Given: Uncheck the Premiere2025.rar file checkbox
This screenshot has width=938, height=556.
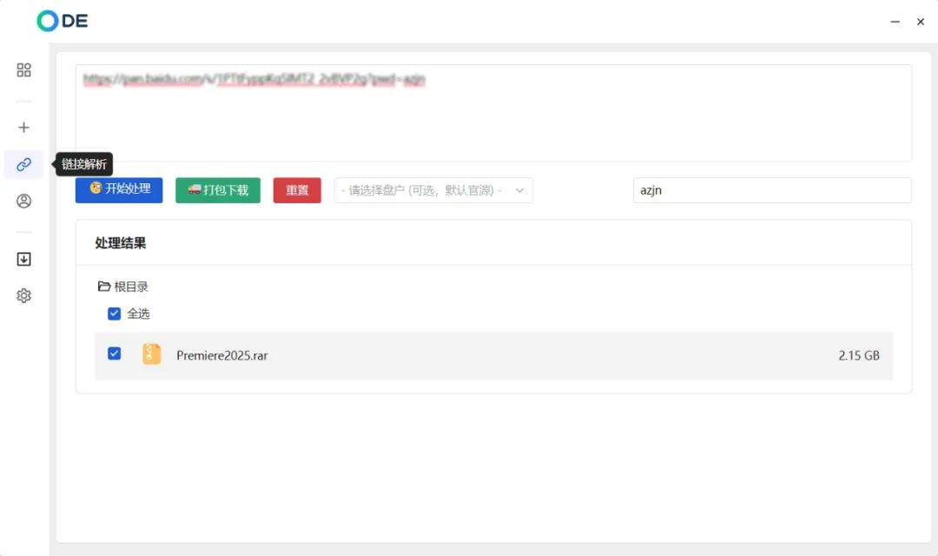Looking at the screenshot, I should click(114, 354).
